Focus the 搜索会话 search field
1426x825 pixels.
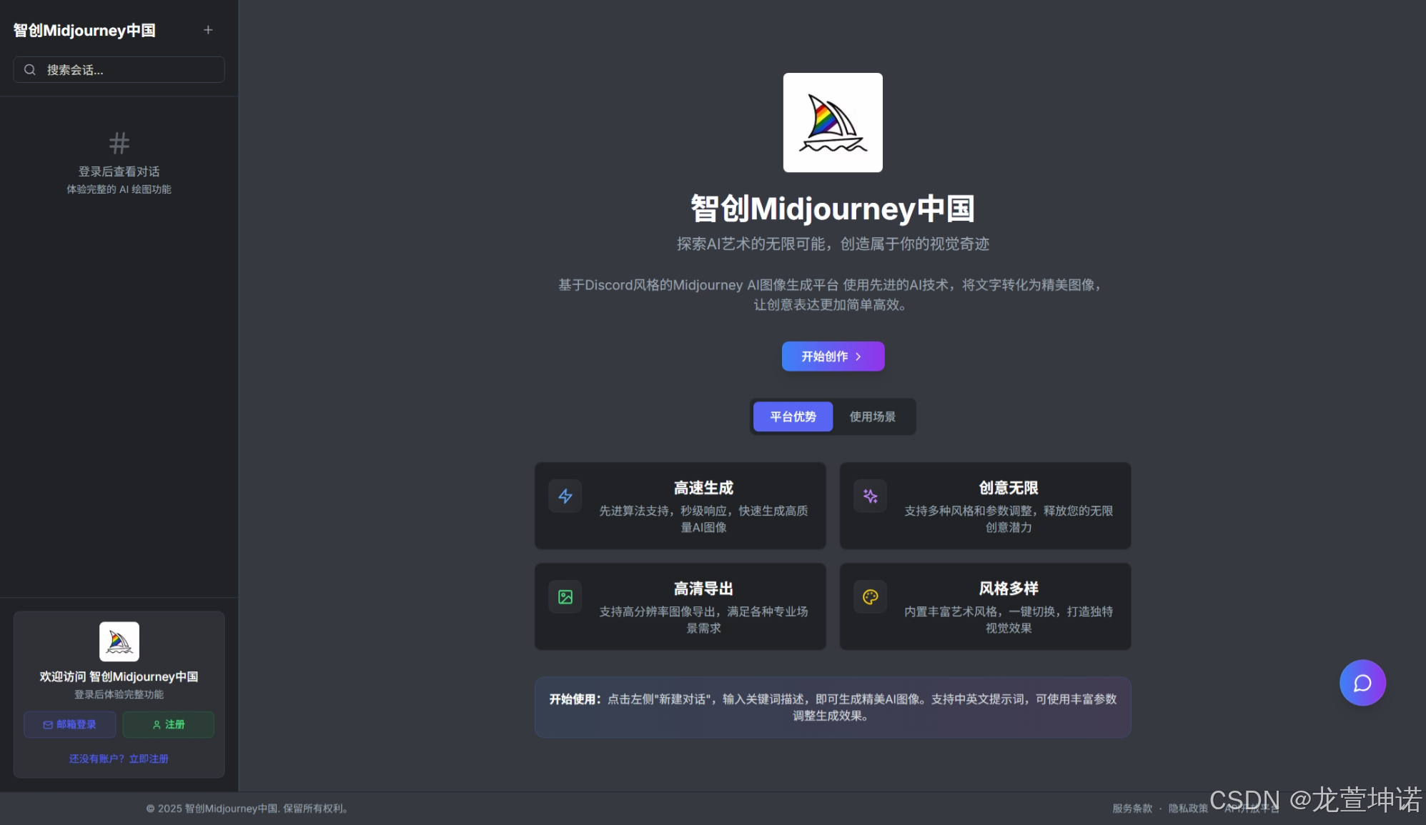(119, 70)
